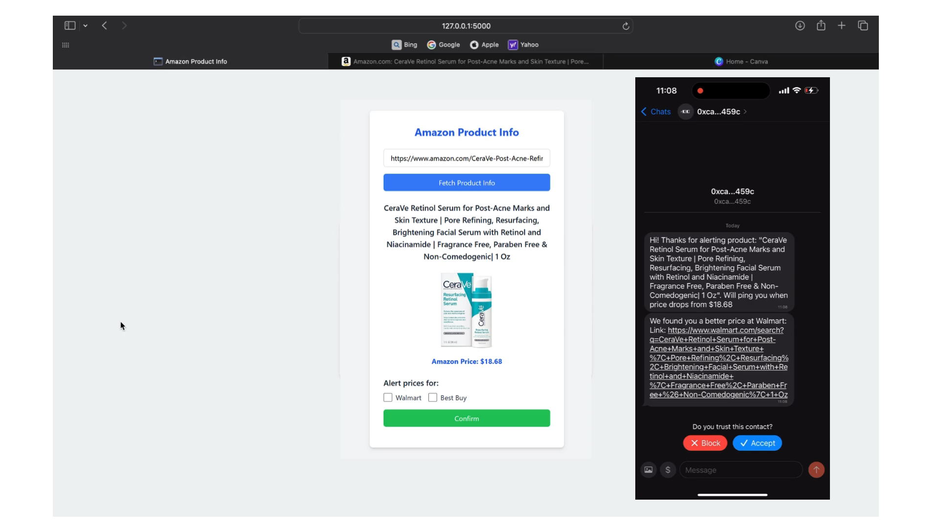Open the Apple bookmark
The width and height of the screenshot is (939, 528).
(484, 44)
